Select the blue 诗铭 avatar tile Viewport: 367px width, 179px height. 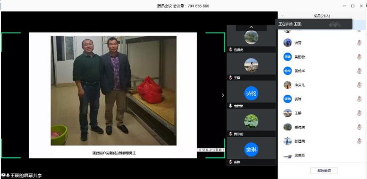251,93
